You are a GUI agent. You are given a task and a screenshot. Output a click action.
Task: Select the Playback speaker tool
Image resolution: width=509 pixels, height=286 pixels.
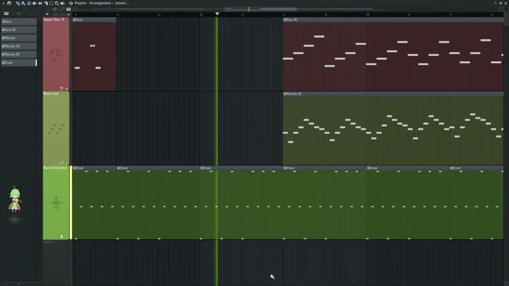tap(62, 3)
